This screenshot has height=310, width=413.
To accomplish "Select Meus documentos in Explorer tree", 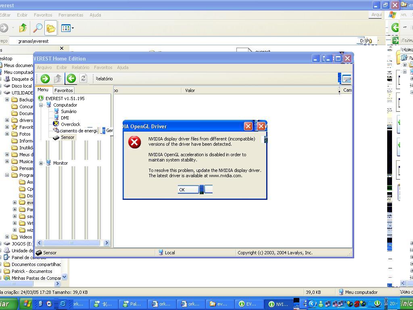I will (x=18, y=65).
